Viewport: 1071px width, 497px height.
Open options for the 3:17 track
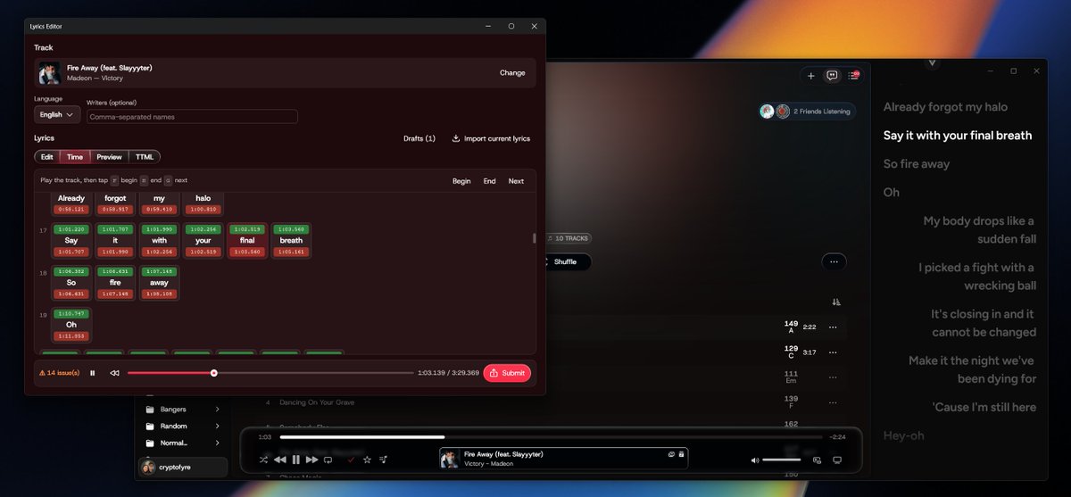833,352
